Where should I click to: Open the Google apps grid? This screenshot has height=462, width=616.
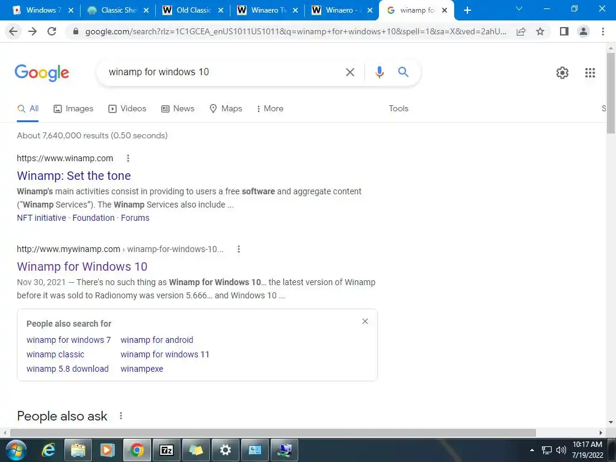590,73
